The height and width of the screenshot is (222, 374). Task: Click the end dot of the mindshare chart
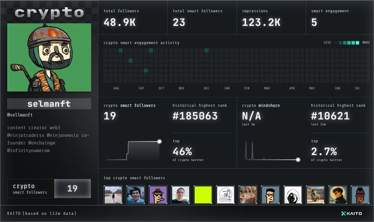pos(298,159)
